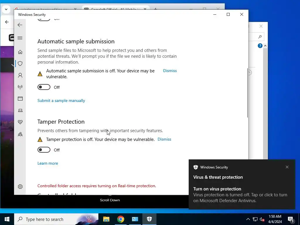Open the network status tray icon
The height and width of the screenshot is (225, 300).
[x=255, y=219]
